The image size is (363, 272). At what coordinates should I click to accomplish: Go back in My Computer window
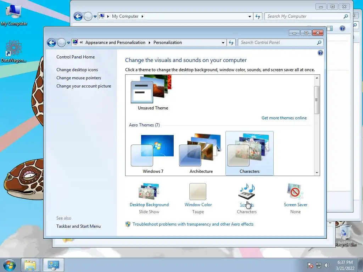(x=78, y=16)
